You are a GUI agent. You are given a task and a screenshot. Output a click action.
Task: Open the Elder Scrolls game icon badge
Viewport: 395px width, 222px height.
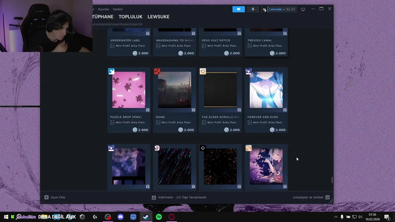[x=203, y=72]
